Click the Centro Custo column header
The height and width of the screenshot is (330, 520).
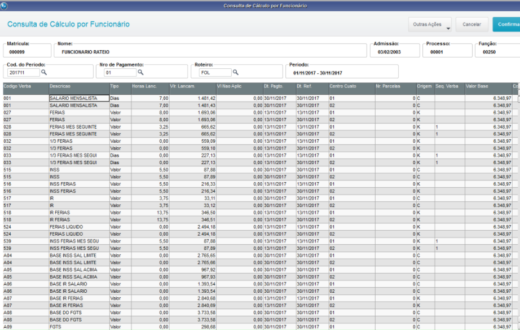coord(352,89)
